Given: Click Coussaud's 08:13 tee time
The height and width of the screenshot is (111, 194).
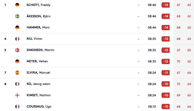Looking at the screenshot, I should pyautogui.click(x=152, y=106).
